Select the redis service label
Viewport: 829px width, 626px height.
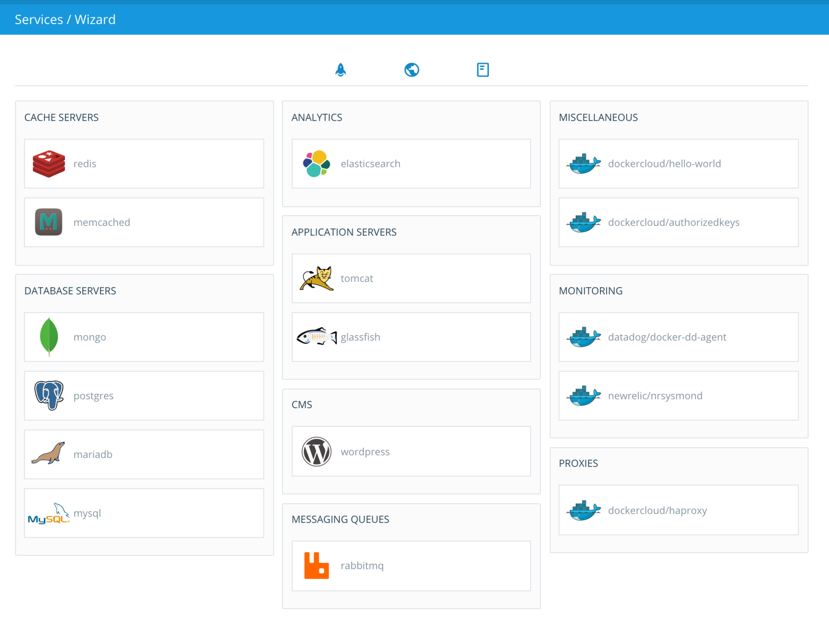point(85,164)
